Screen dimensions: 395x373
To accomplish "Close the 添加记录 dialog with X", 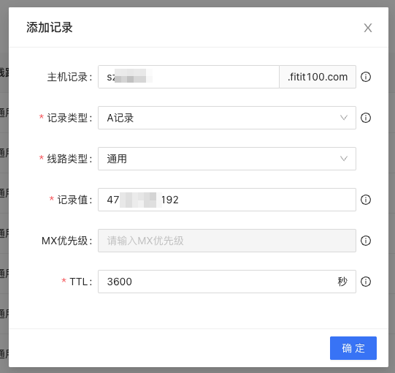I will [x=368, y=28].
